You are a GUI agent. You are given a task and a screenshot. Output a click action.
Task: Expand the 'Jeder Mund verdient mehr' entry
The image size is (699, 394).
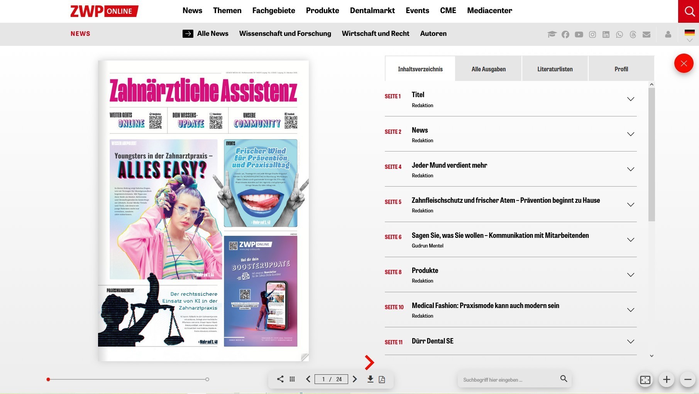(x=630, y=169)
